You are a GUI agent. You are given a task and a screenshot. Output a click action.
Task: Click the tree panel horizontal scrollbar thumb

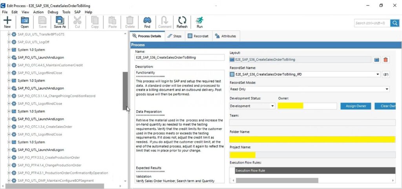[55, 186]
